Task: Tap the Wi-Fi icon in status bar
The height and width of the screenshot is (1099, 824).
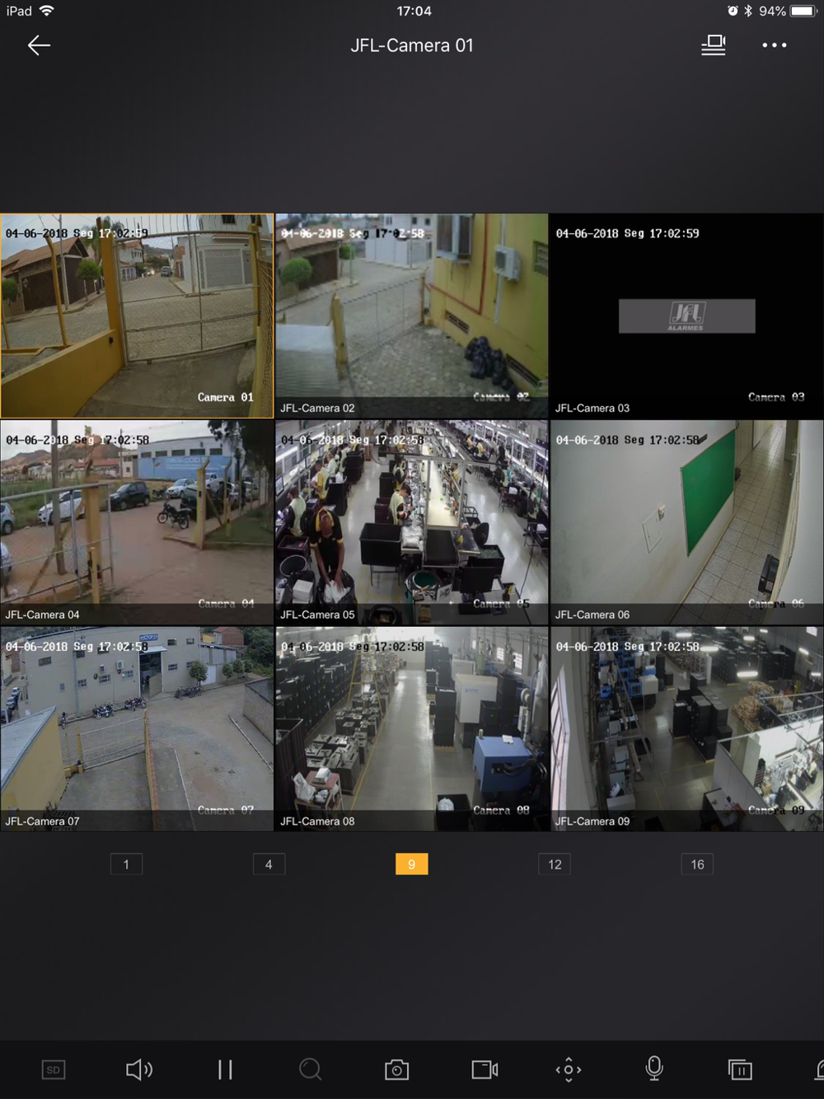Action: [x=47, y=11]
